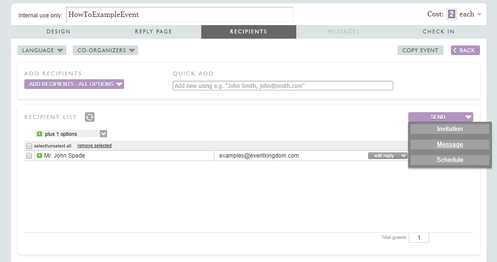Click the cost number 2 box
Viewport: 497px width, 262px height.
tap(451, 14)
